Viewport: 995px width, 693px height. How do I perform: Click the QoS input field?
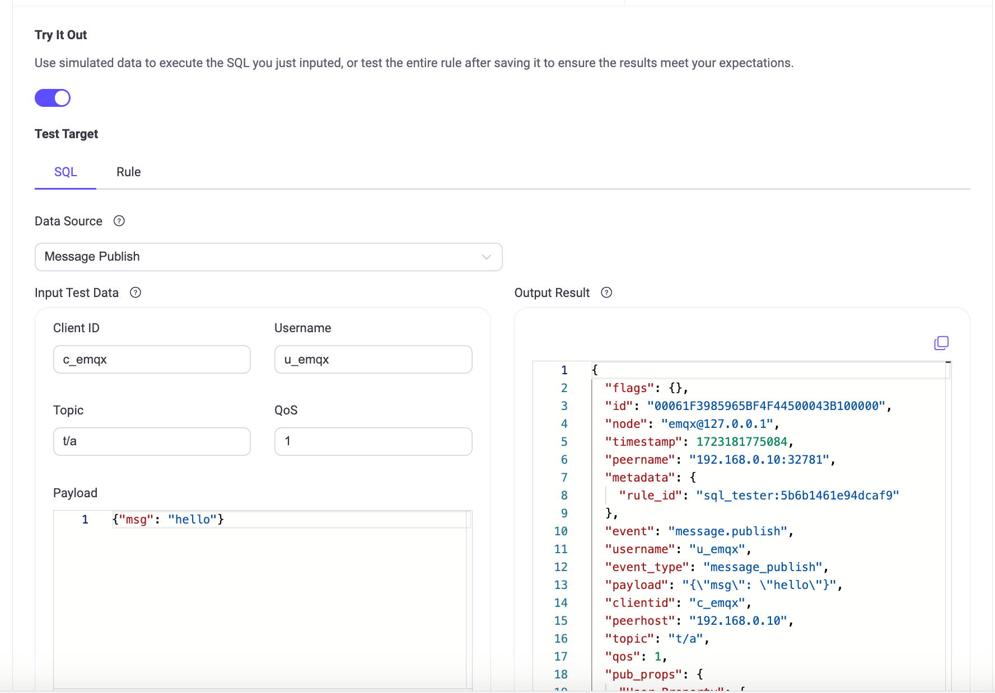coord(372,441)
